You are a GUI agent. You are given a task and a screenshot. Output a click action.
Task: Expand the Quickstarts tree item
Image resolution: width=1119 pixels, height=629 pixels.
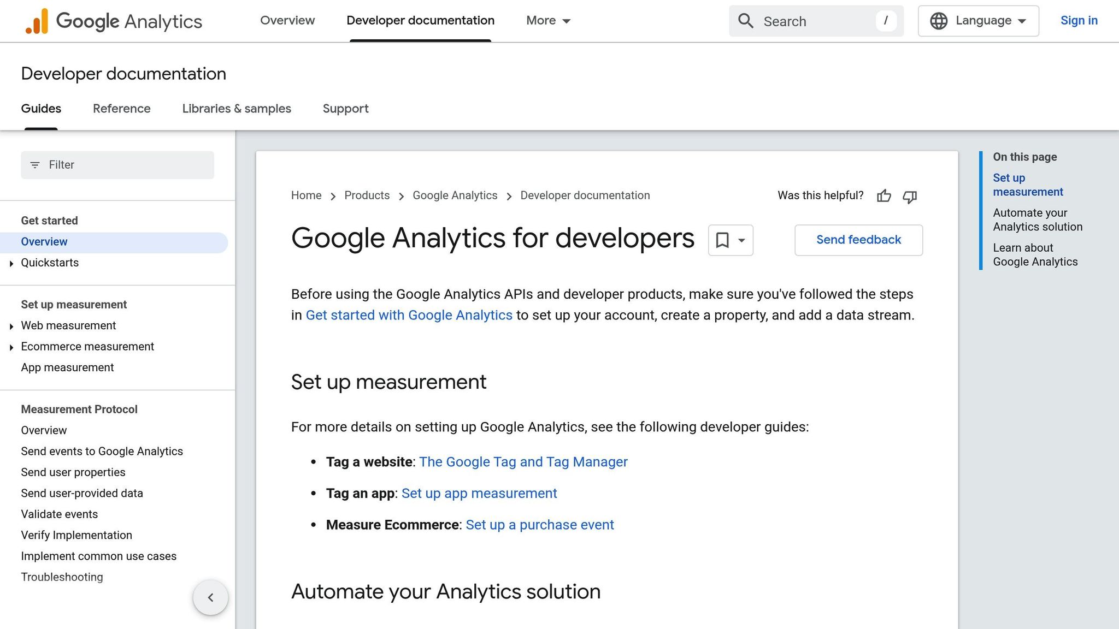pyautogui.click(x=12, y=263)
